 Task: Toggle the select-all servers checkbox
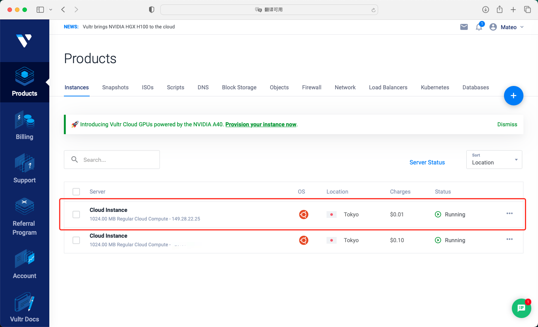[x=76, y=192]
